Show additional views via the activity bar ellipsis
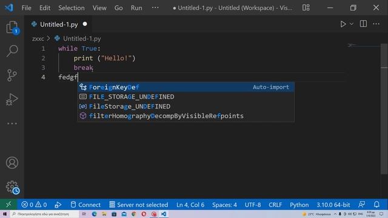The width and height of the screenshot is (388, 218). [12, 124]
